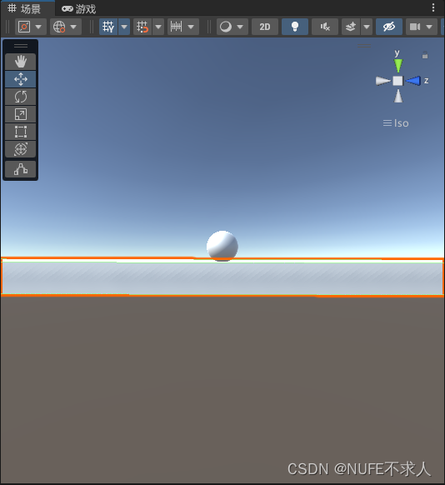The width and height of the screenshot is (445, 485).
Task: Toggle 2D view mode
Action: tap(265, 27)
